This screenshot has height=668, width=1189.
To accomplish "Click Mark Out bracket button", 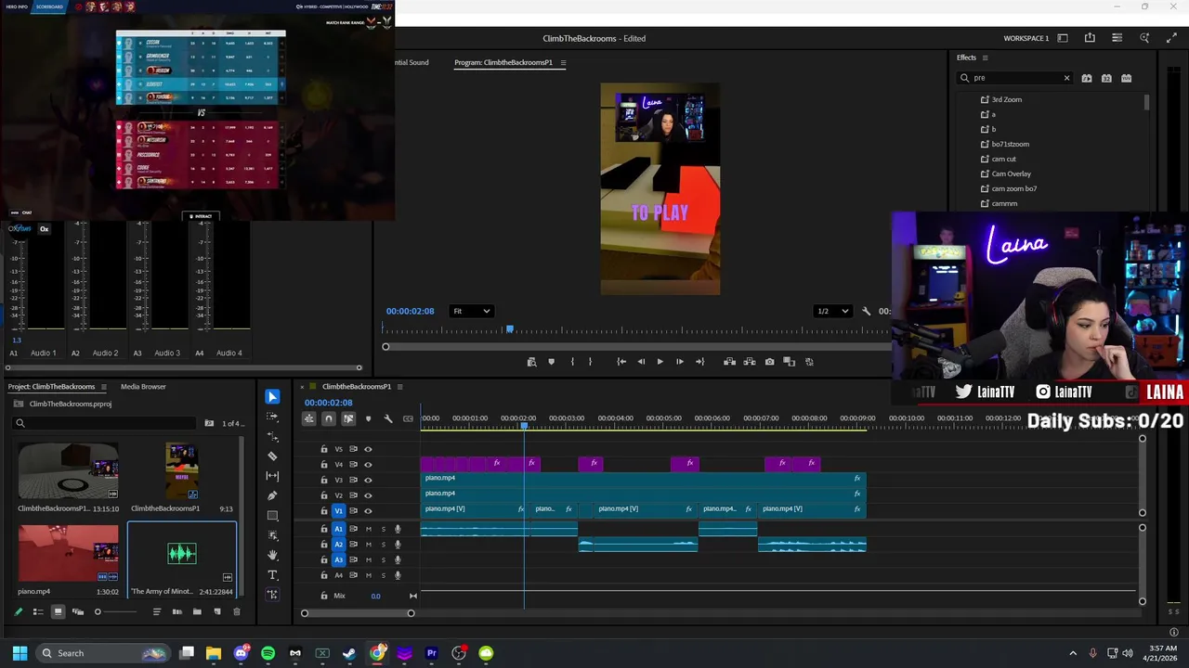I will 590,362.
